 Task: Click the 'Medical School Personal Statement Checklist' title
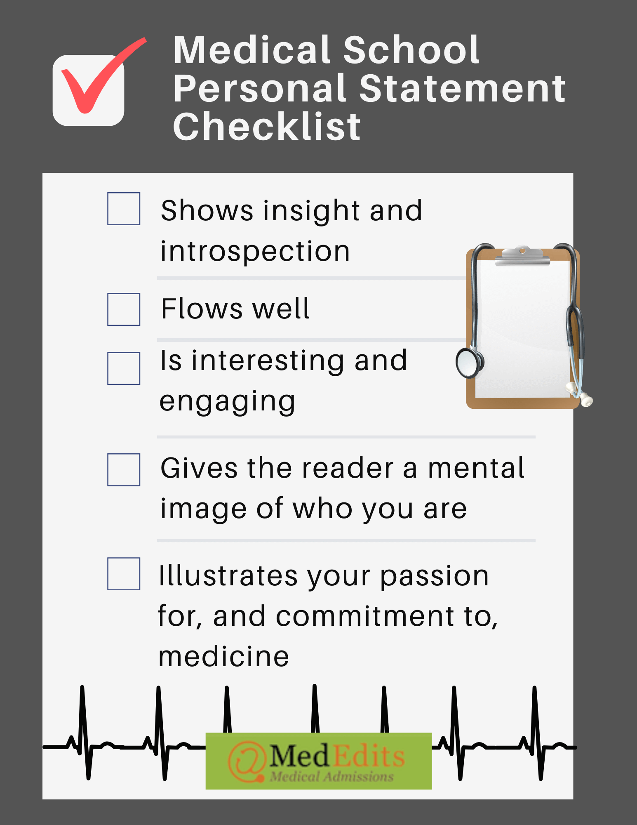pos(369,87)
